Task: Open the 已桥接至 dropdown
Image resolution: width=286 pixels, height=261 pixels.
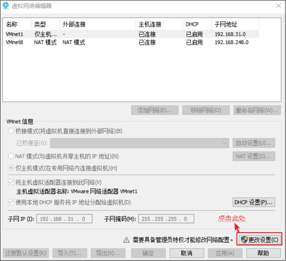Action: coord(140,143)
